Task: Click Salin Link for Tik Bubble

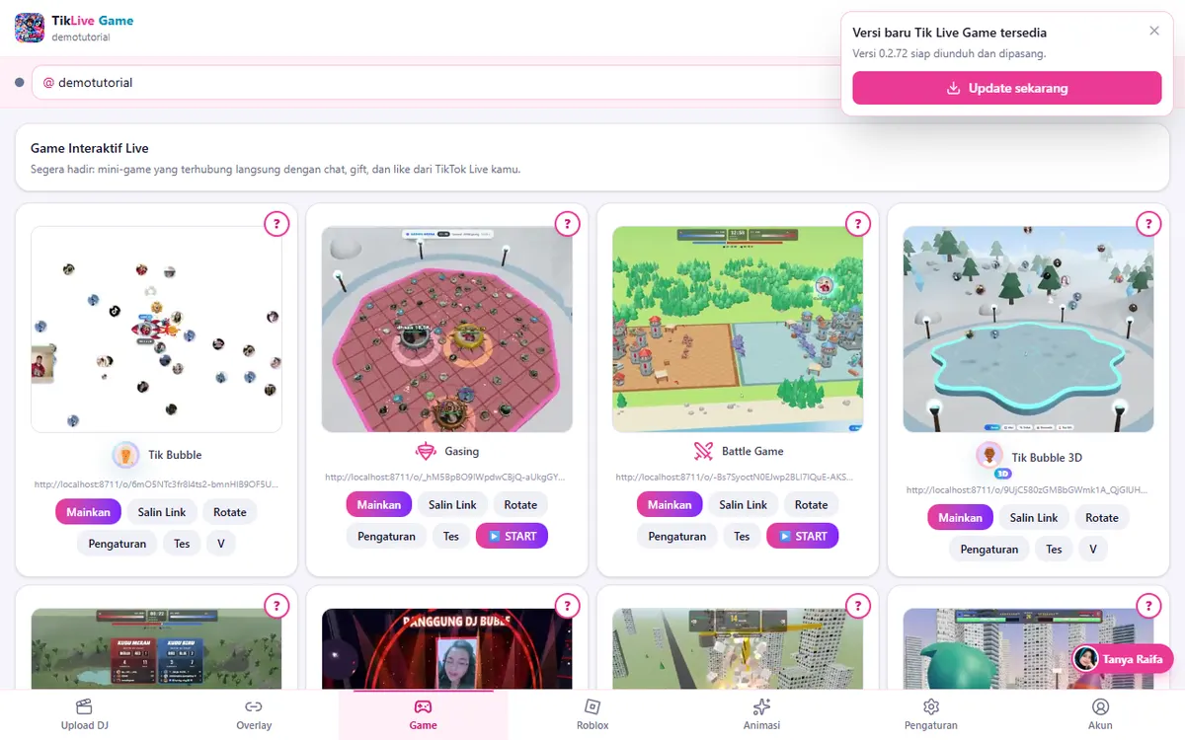Action: click(162, 512)
